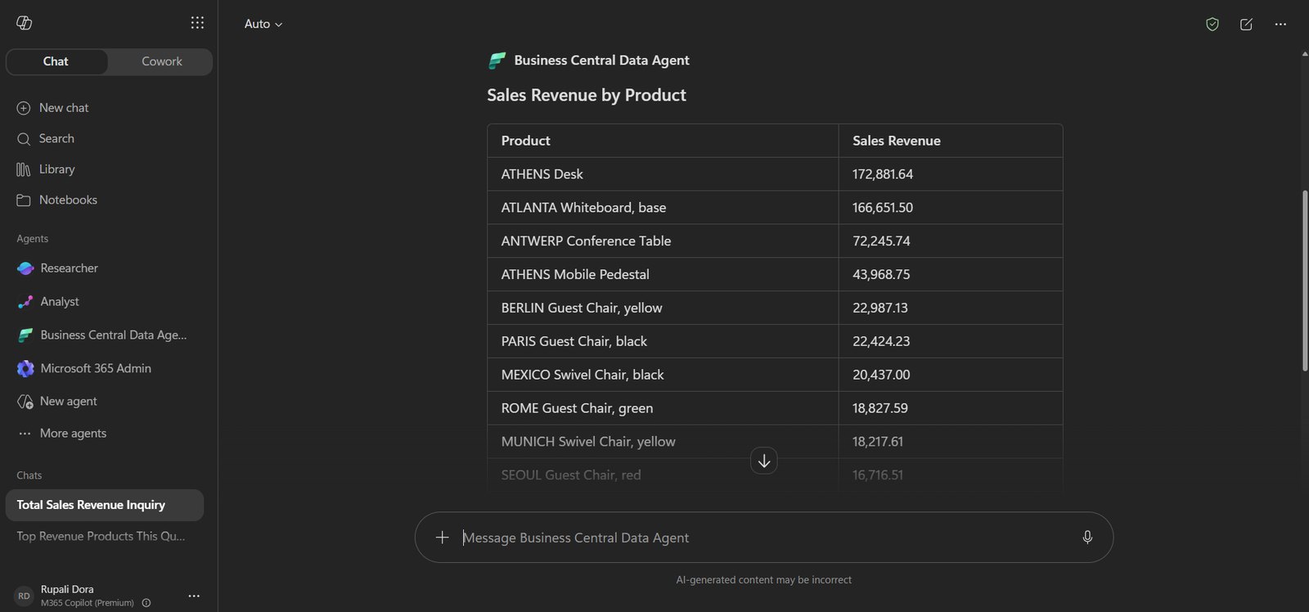Image resolution: width=1309 pixels, height=612 pixels.
Task: Click the green shield protection icon
Action: pyautogui.click(x=1212, y=25)
